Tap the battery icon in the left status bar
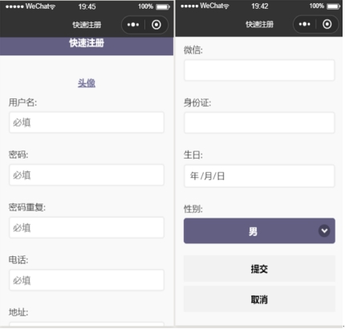Screen dimensions: 345x329 pyautogui.click(x=163, y=6)
